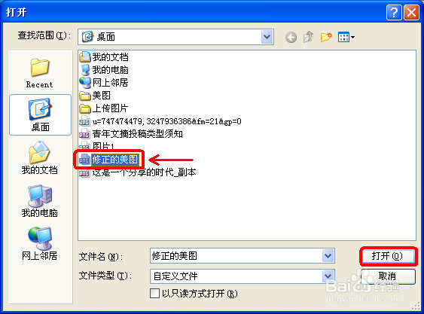The image size is (424, 314).
Task: Open 网上邻居 in the places bar
Action: [x=39, y=243]
